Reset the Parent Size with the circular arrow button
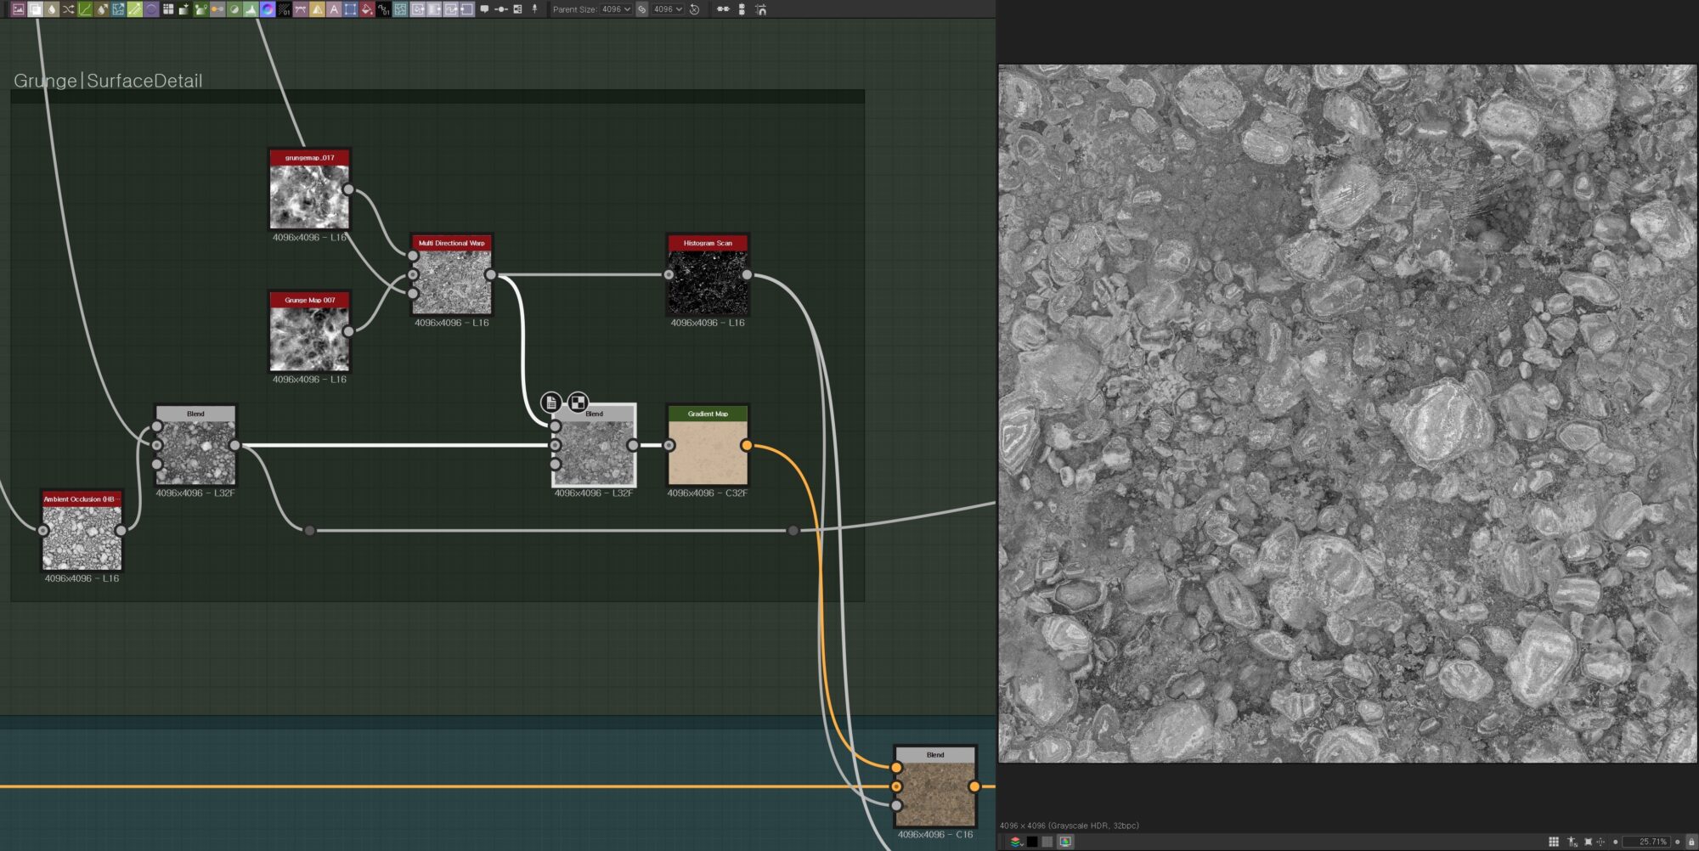Viewport: 1699px width, 851px height. tap(695, 9)
